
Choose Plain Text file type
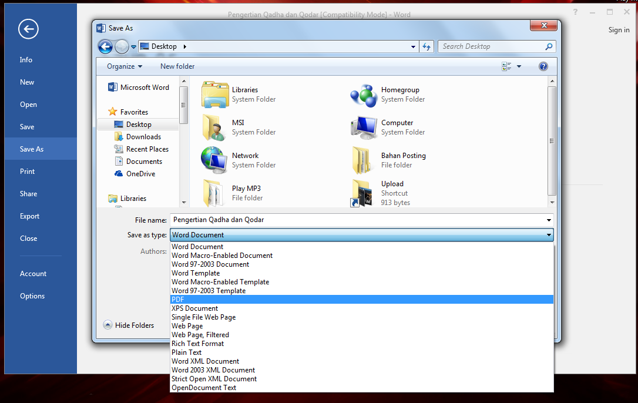coord(362,352)
